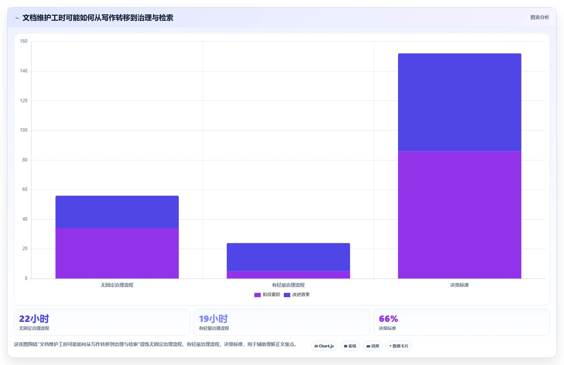Click the Chart.js tag
Viewport: 564px width, 365px height.
click(x=324, y=346)
